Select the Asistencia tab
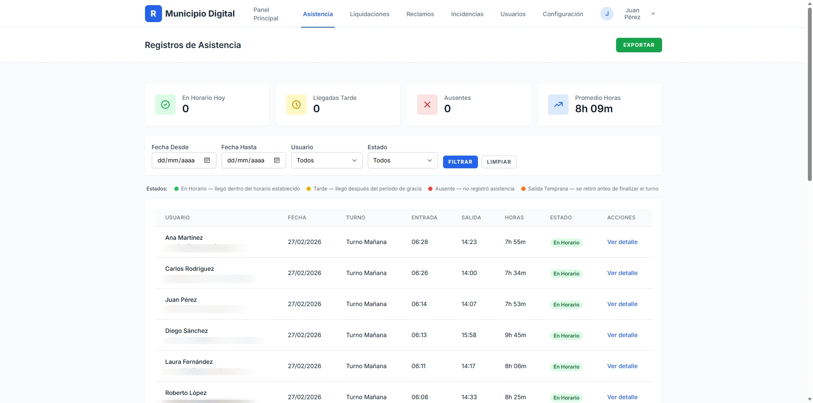Screen dimensions: 813x403 pos(318,14)
